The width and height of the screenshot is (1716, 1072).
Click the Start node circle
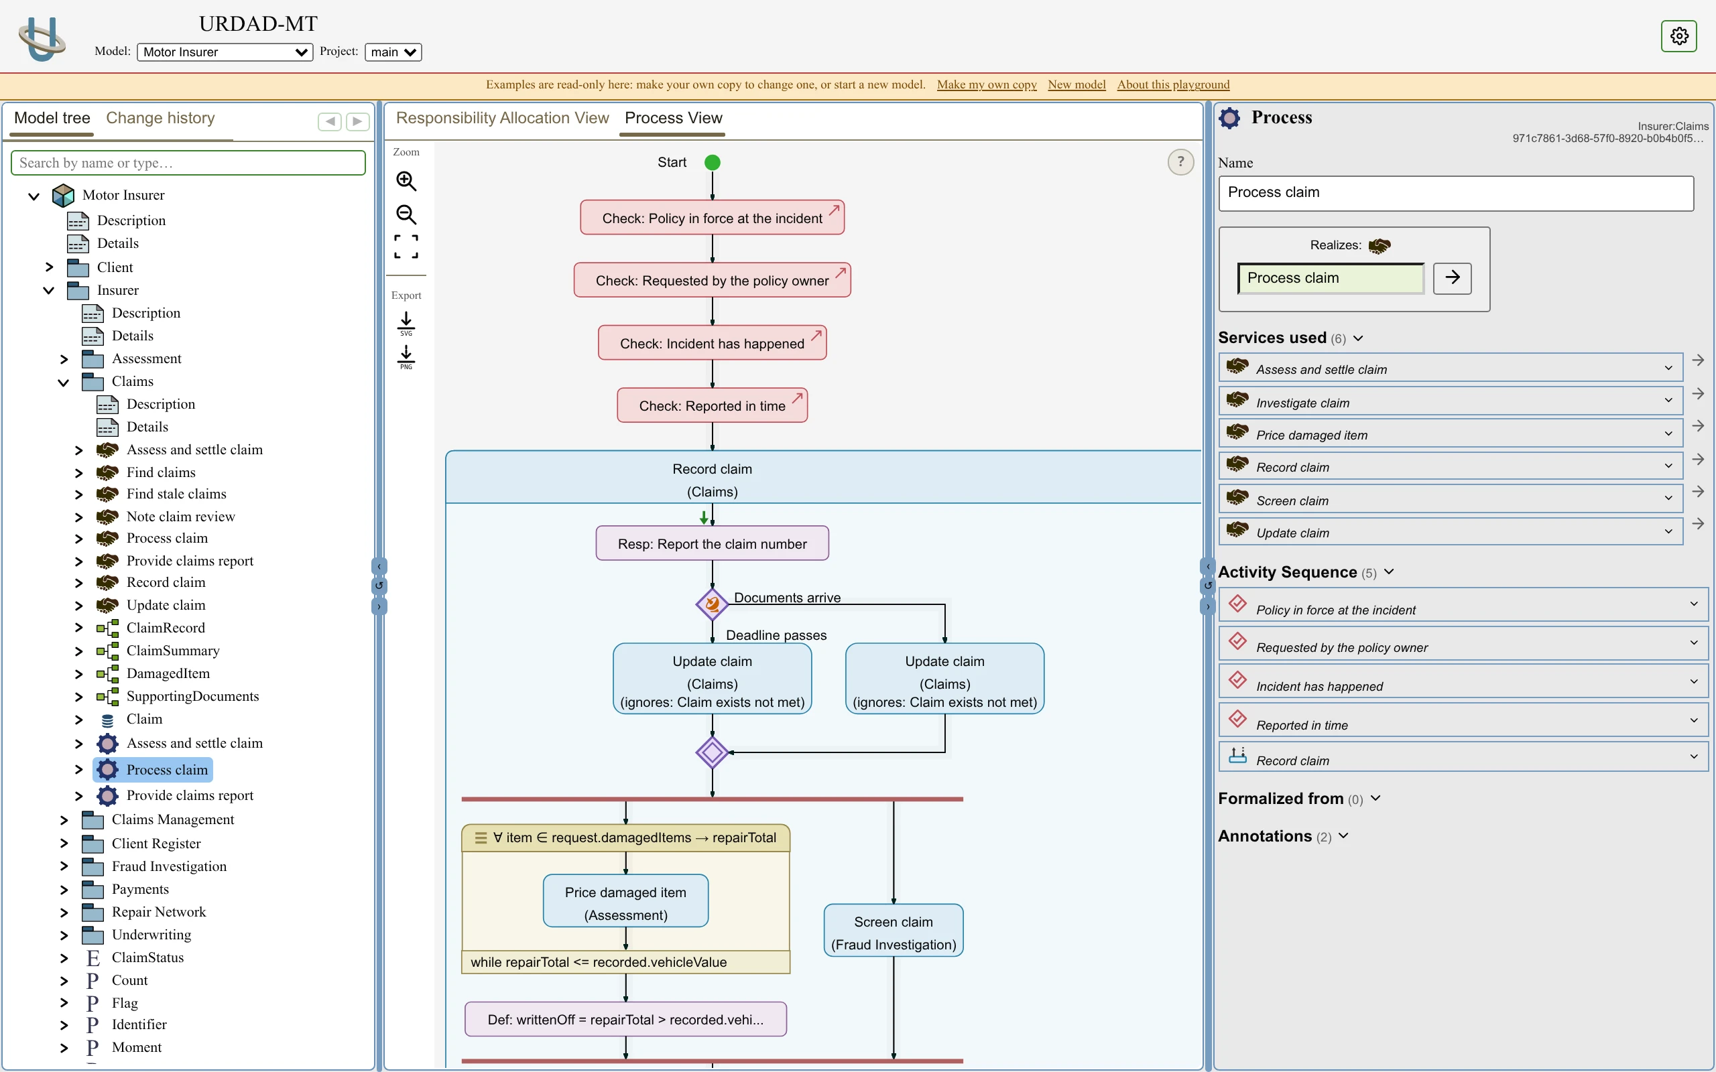point(712,162)
